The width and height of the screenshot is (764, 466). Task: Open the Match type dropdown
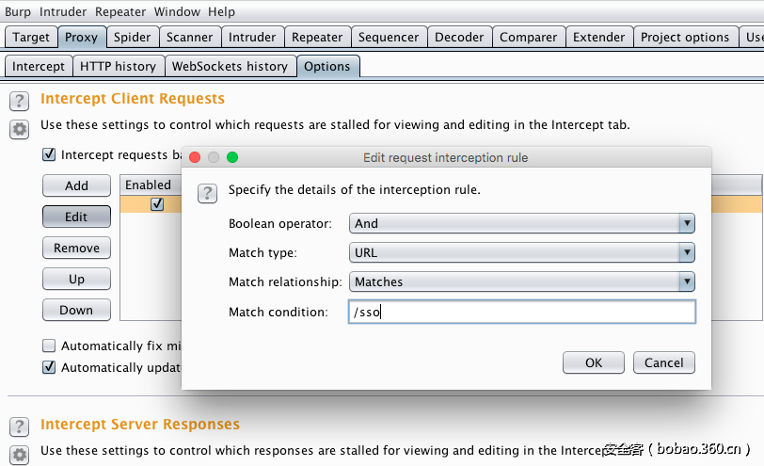(x=521, y=252)
